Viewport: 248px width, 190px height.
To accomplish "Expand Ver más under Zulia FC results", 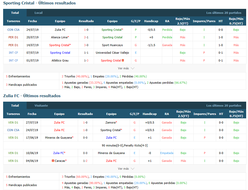I will coord(126,169).
